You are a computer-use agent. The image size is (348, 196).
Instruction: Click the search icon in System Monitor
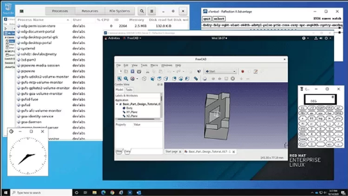[x=142, y=11]
